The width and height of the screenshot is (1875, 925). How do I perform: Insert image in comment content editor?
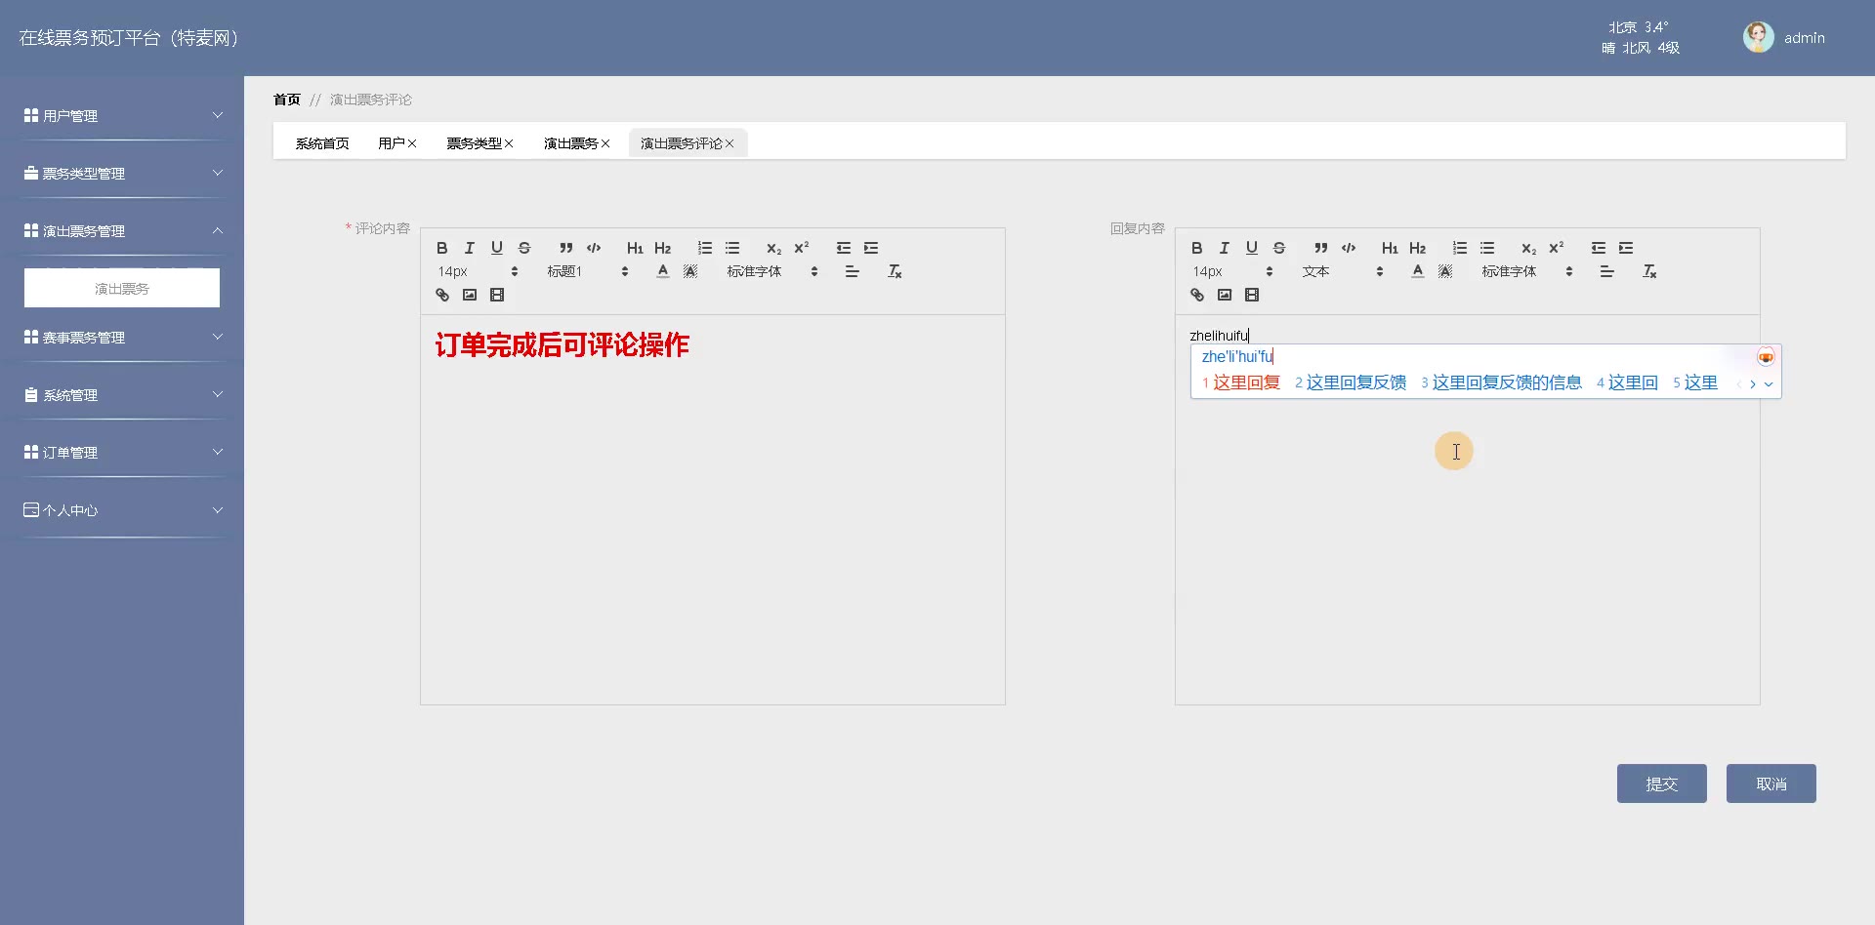point(470,295)
